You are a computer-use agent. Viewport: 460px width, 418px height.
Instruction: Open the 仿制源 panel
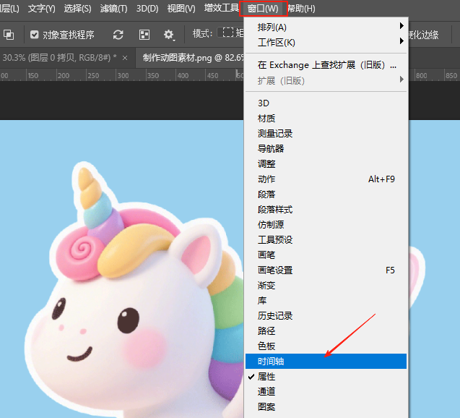[x=326, y=225]
